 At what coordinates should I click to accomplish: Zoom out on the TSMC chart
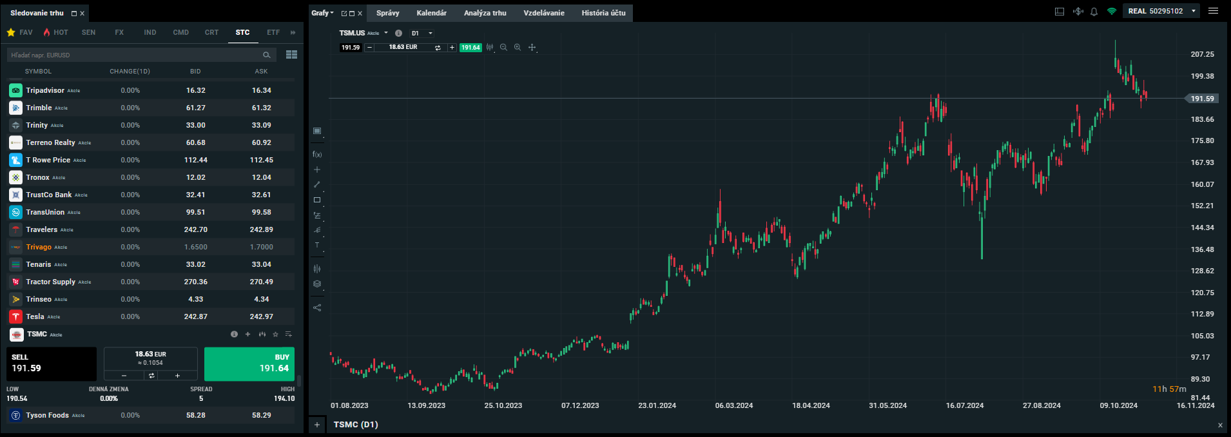tap(503, 48)
